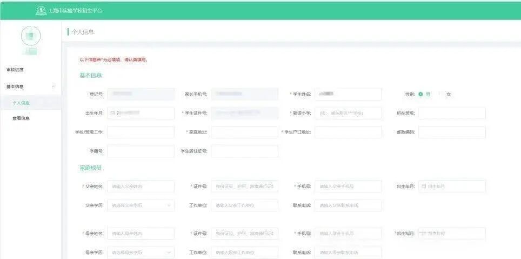Open 审核进度 in the sidebar

[x=15, y=70]
